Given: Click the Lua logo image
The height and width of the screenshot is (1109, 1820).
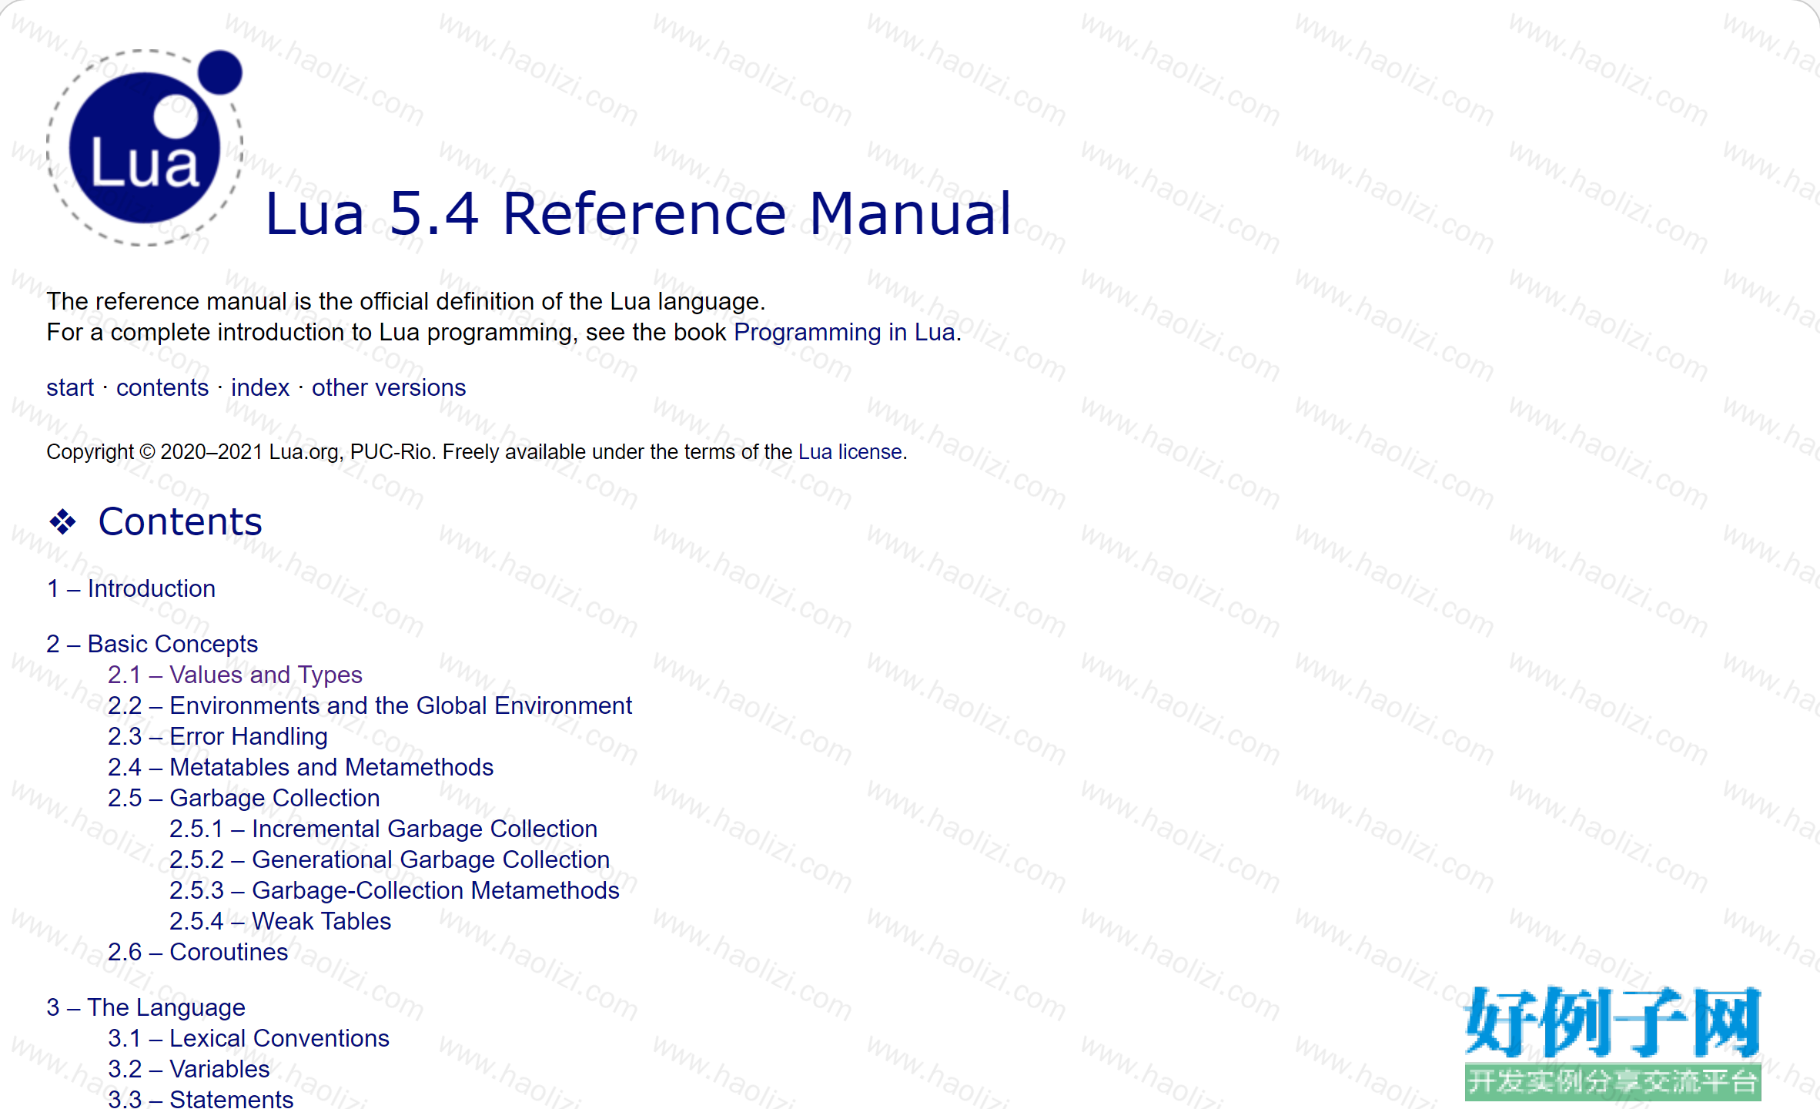Looking at the screenshot, I should 145,147.
